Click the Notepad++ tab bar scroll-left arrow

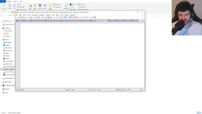click(x=142, y=20)
